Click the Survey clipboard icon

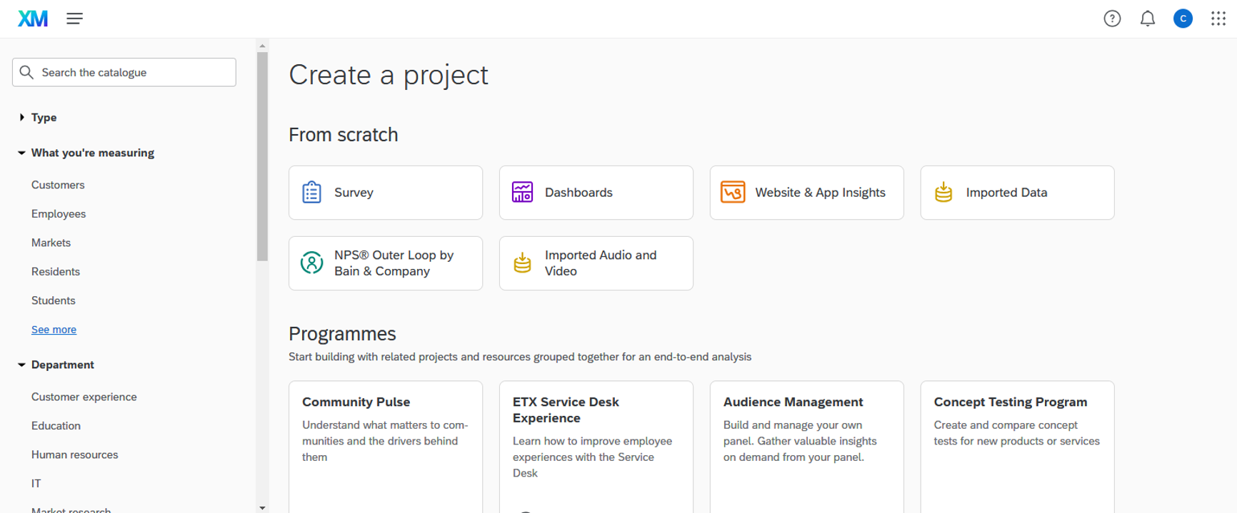pos(312,193)
